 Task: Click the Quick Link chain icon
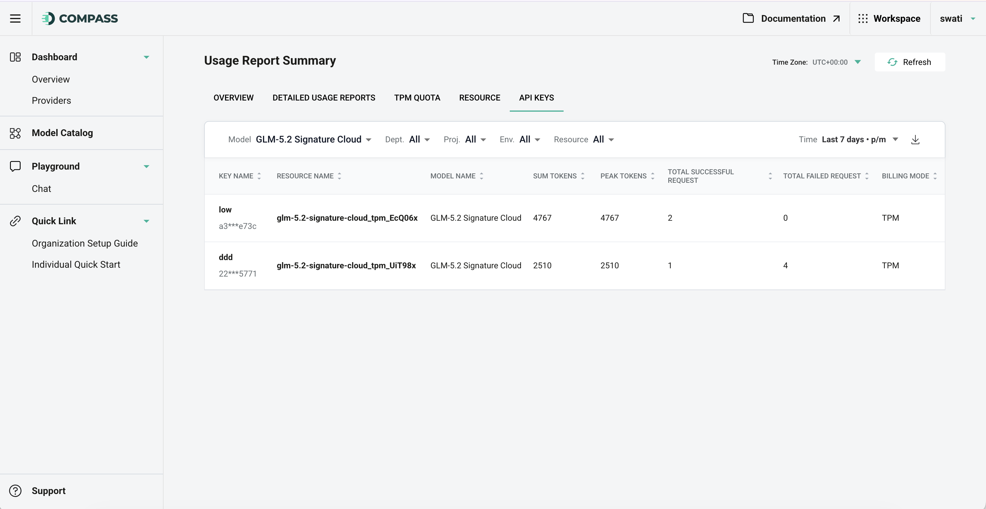point(15,221)
